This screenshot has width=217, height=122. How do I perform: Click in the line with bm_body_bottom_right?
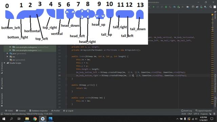click(131, 76)
